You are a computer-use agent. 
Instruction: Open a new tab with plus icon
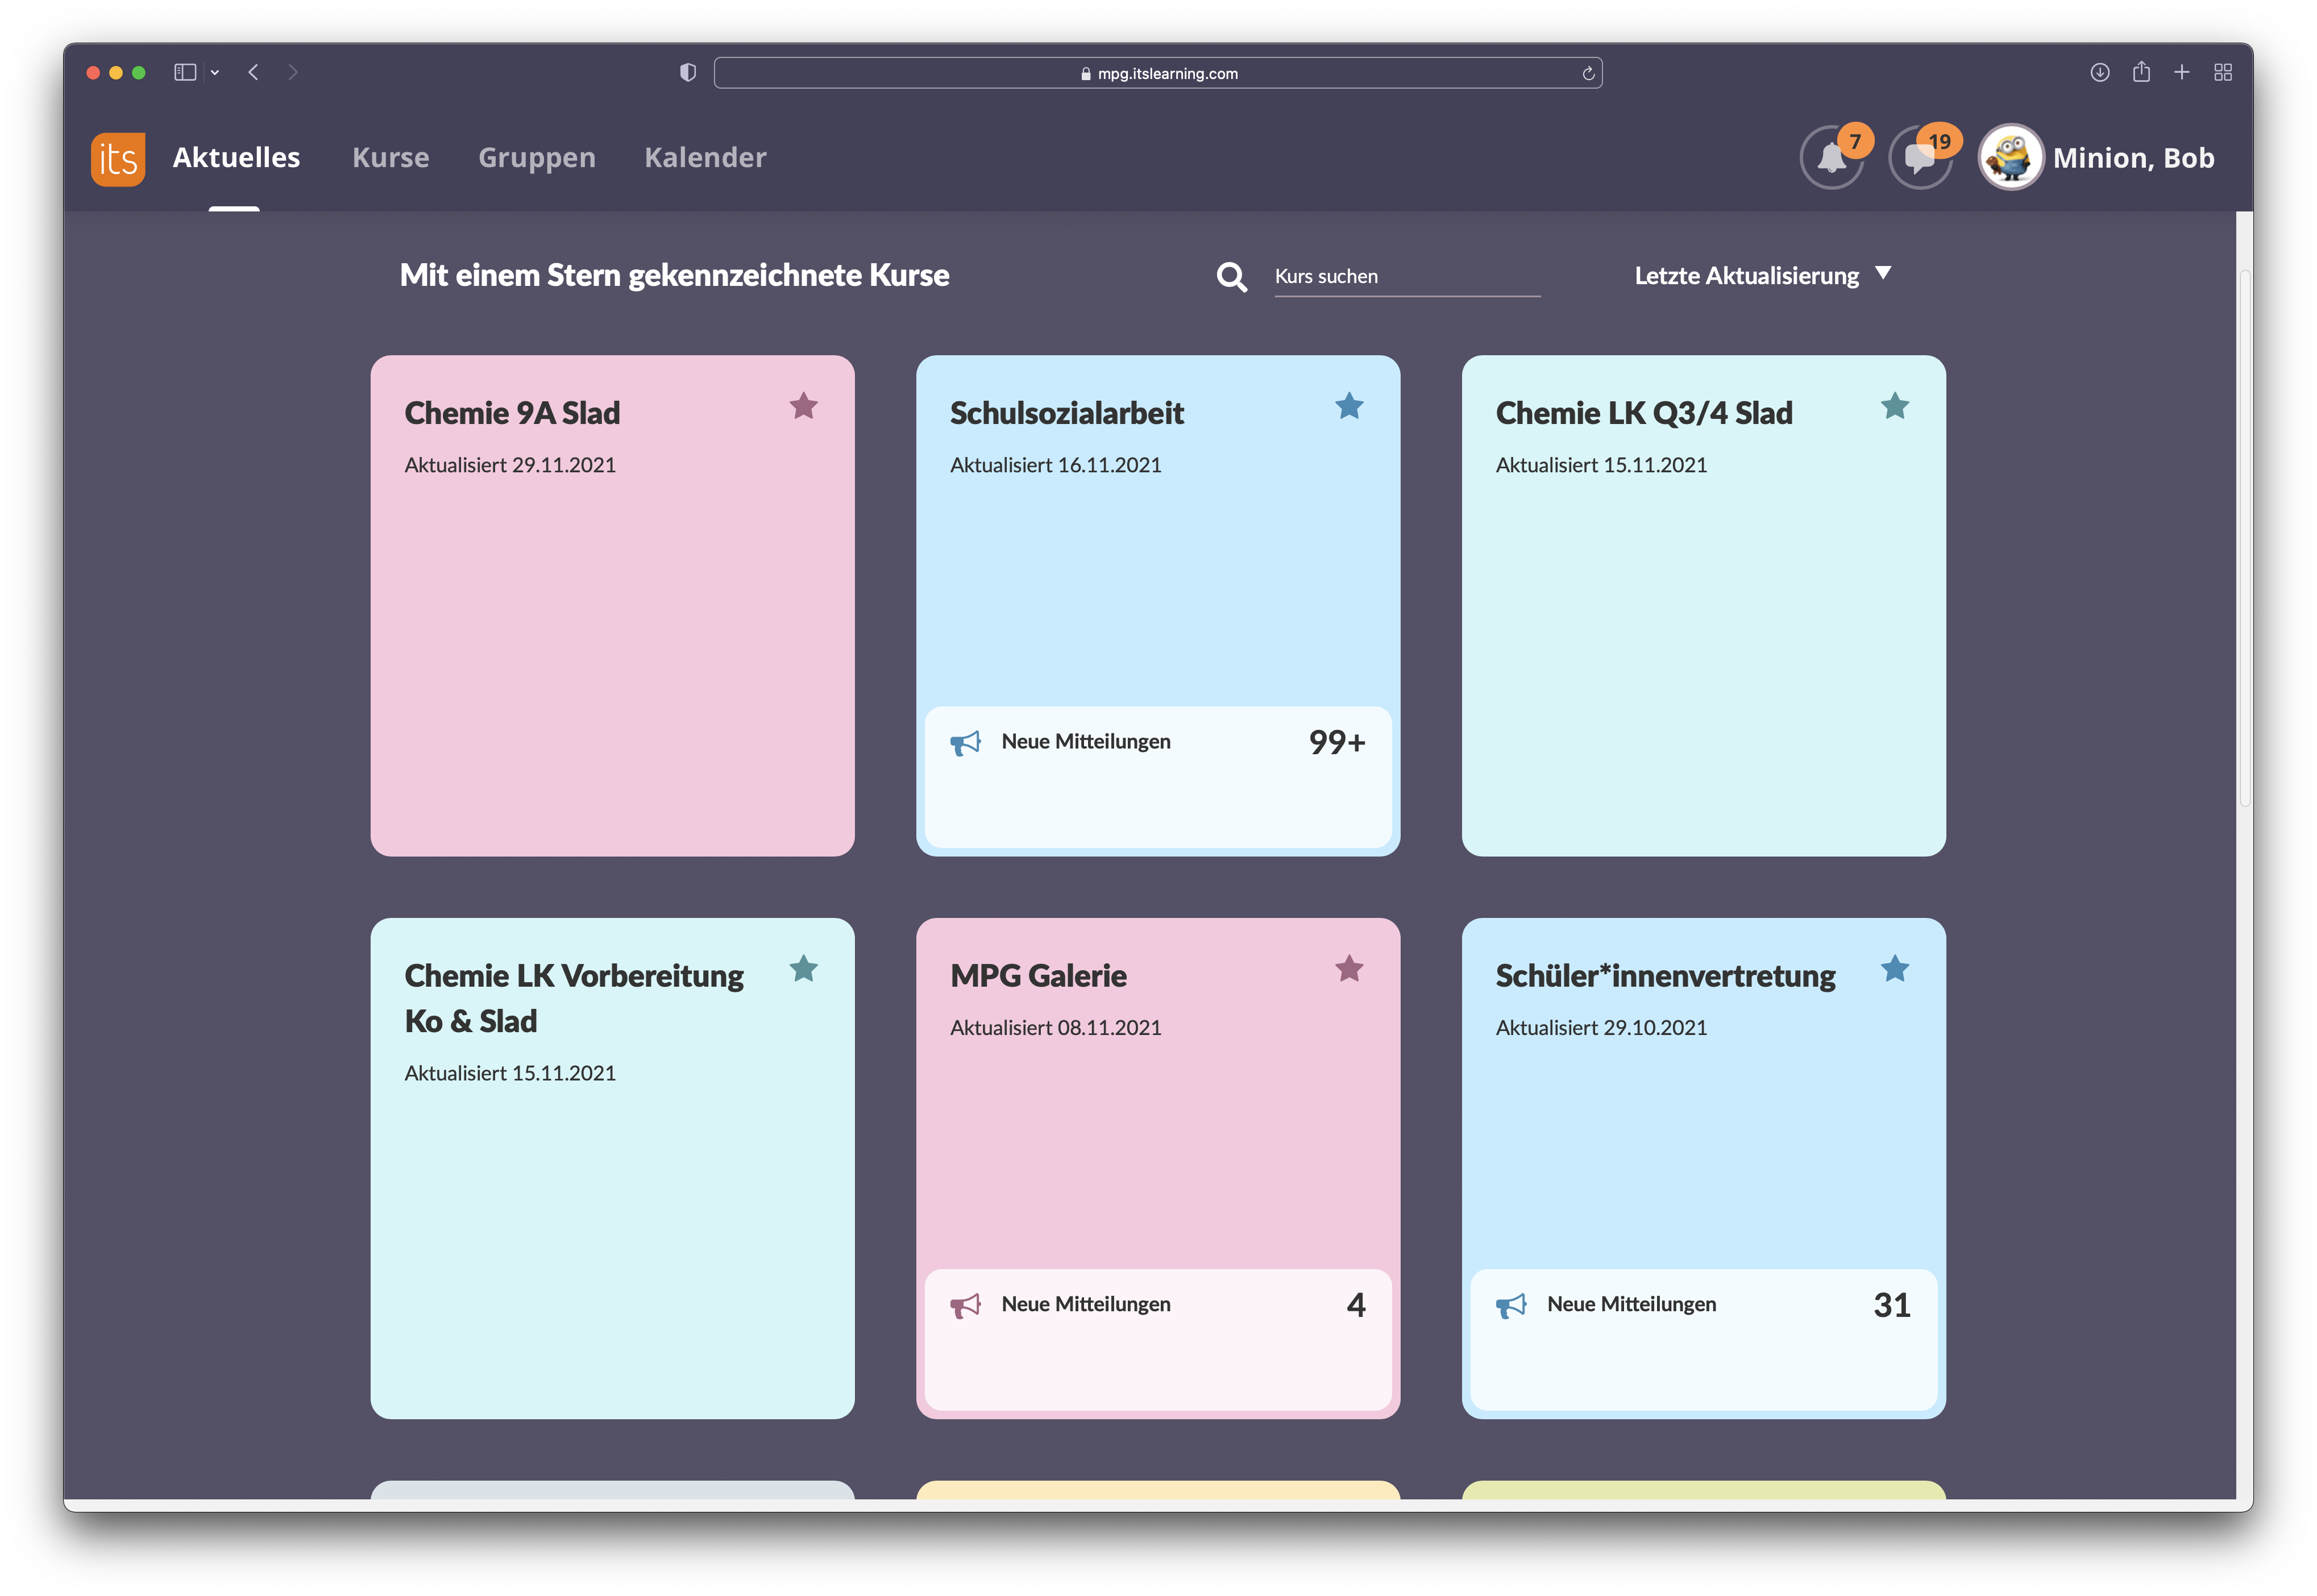click(x=2182, y=72)
